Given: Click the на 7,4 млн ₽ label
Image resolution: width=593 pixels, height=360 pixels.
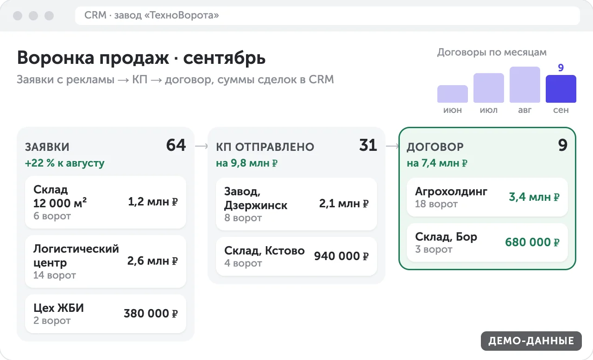Looking at the screenshot, I should point(437,163).
